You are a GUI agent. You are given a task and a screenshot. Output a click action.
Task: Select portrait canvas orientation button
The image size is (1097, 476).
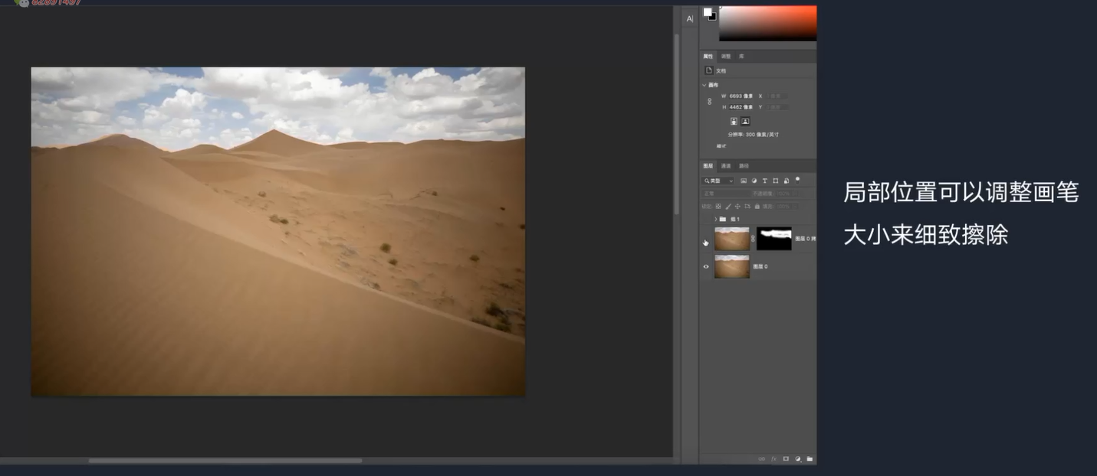pos(734,122)
